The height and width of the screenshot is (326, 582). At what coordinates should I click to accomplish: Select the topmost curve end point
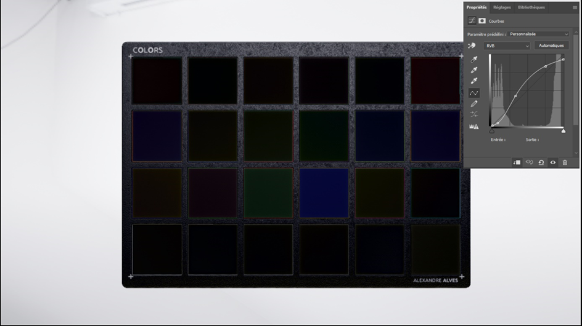coord(564,59)
